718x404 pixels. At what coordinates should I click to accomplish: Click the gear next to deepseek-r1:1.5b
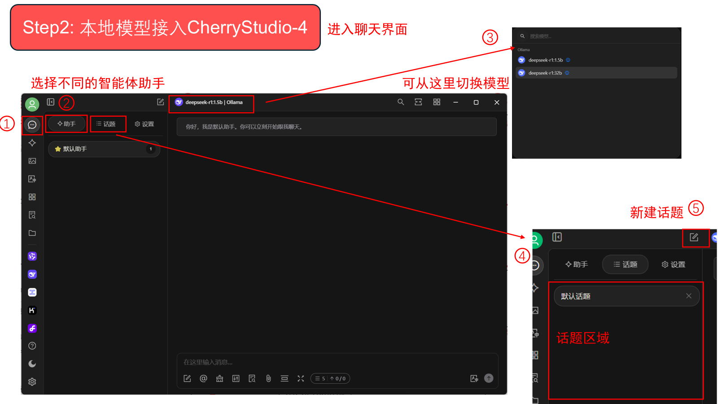[x=568, y=60]
